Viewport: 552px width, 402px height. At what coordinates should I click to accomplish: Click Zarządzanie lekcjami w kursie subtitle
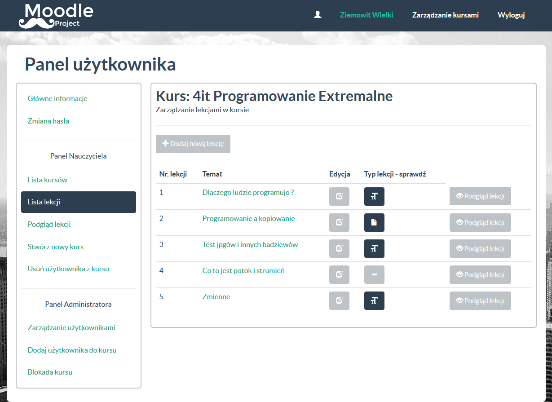click(202, 110)
